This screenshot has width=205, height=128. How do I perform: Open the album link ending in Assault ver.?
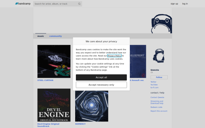point(137,80)
